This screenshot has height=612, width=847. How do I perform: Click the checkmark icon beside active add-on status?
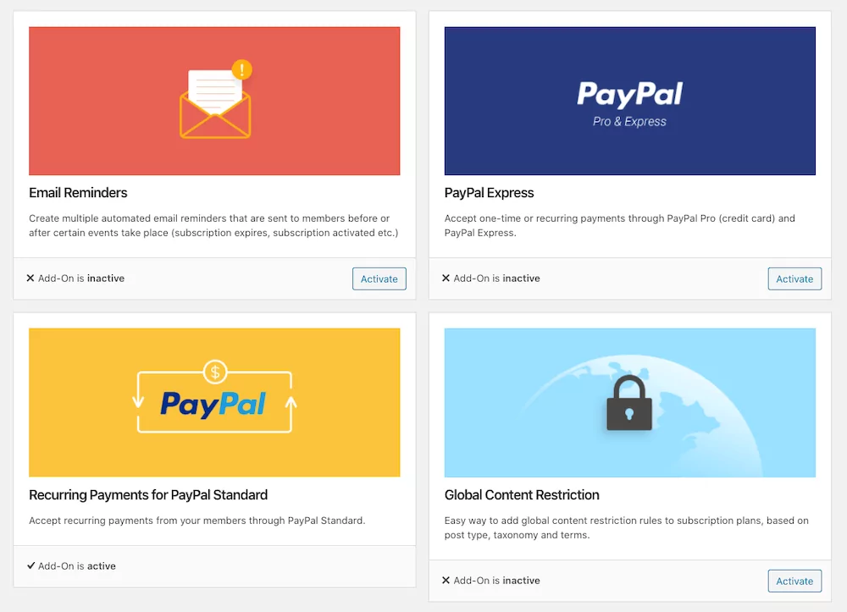[x=30, y=565]
